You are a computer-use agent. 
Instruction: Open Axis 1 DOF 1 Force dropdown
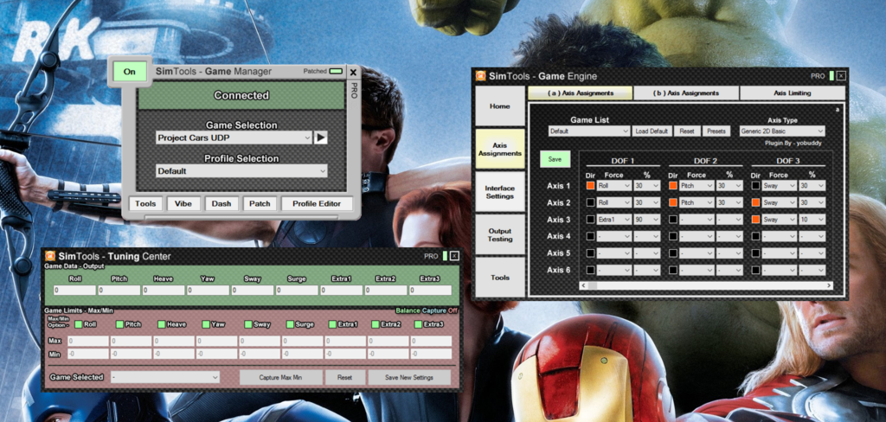613,185
